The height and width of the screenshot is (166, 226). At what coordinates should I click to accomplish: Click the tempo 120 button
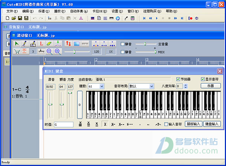96,52
